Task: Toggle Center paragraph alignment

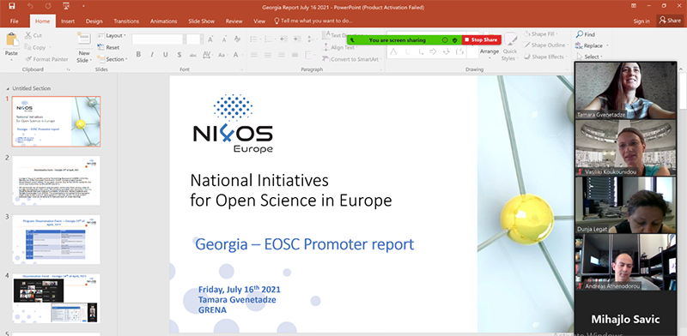Action: [268, 55]
